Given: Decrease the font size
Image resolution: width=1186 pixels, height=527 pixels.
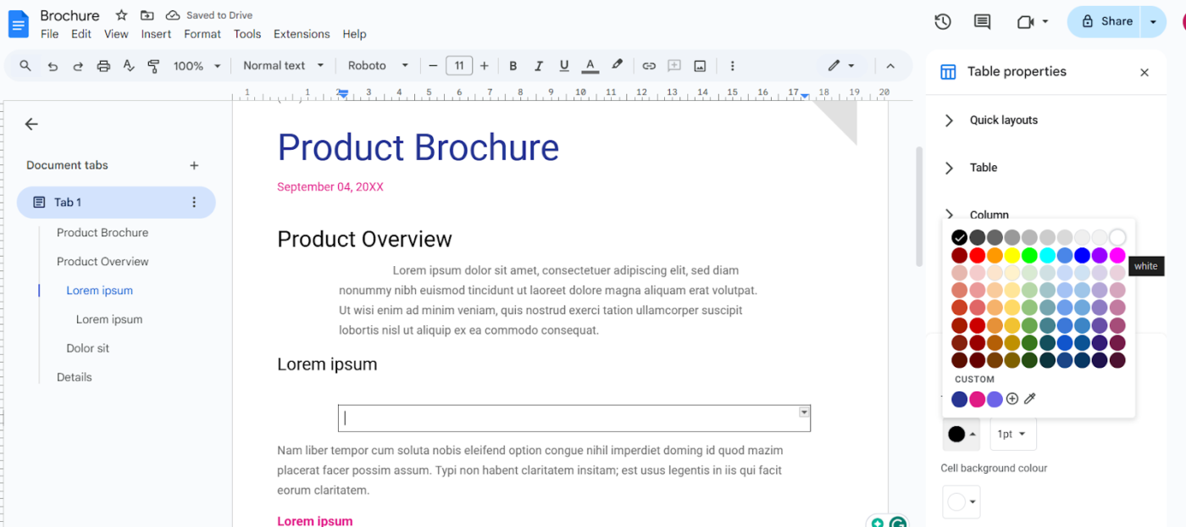Looking at the screenshot, I should pyautogui.click(x=433, y=65).
